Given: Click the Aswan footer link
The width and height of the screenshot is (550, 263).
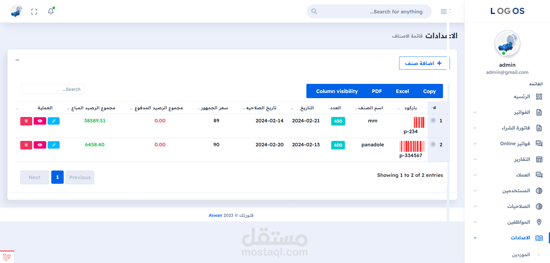Looking at the screenshot, I should tap(215, 215).
